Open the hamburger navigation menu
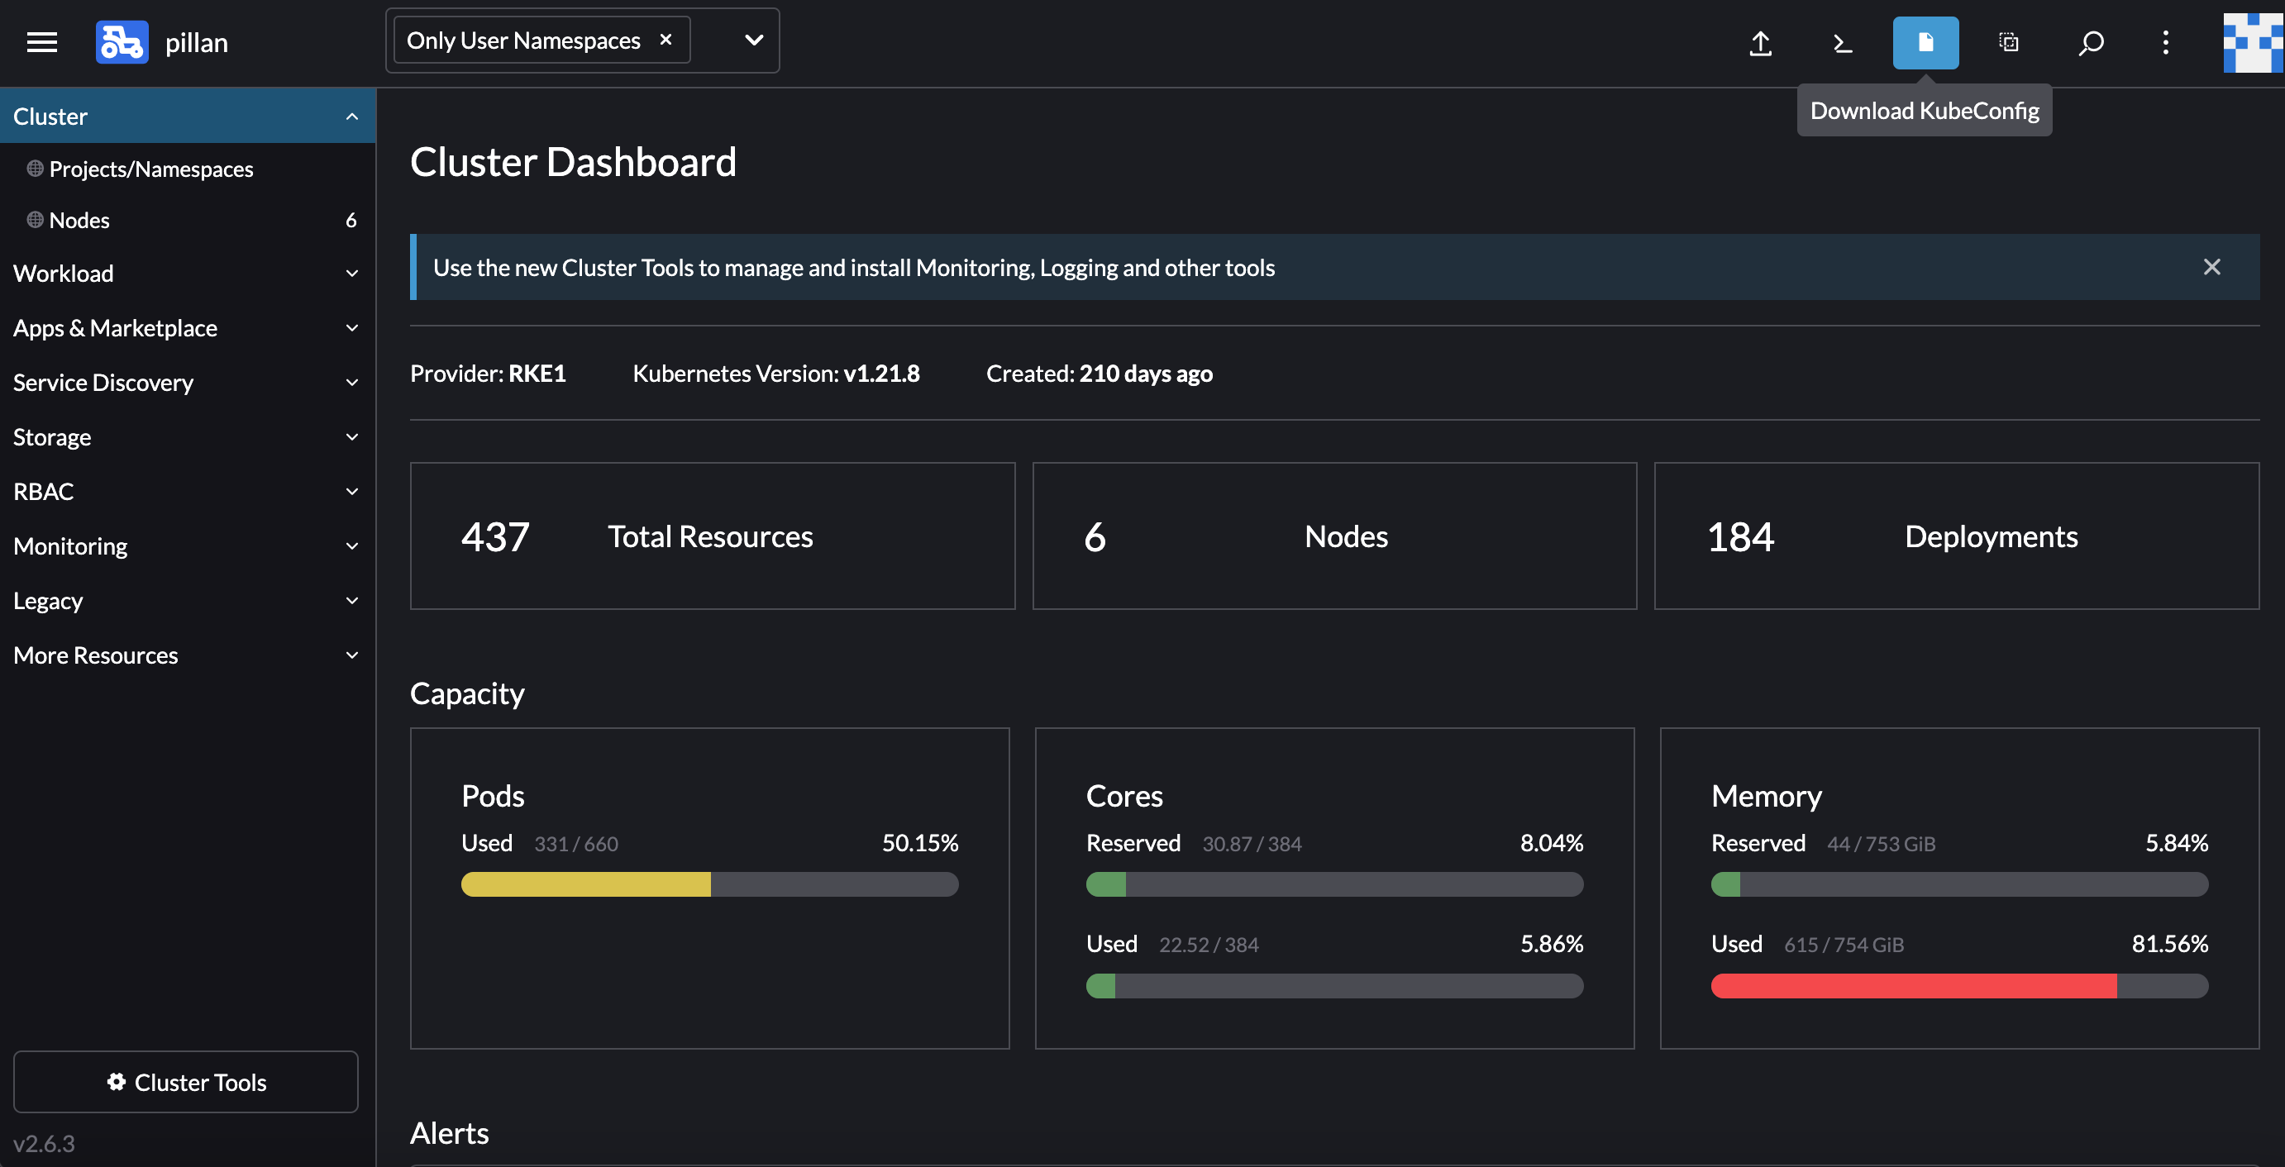Viewport: 2285px width, 1167px height. click(x=41, y=41)
